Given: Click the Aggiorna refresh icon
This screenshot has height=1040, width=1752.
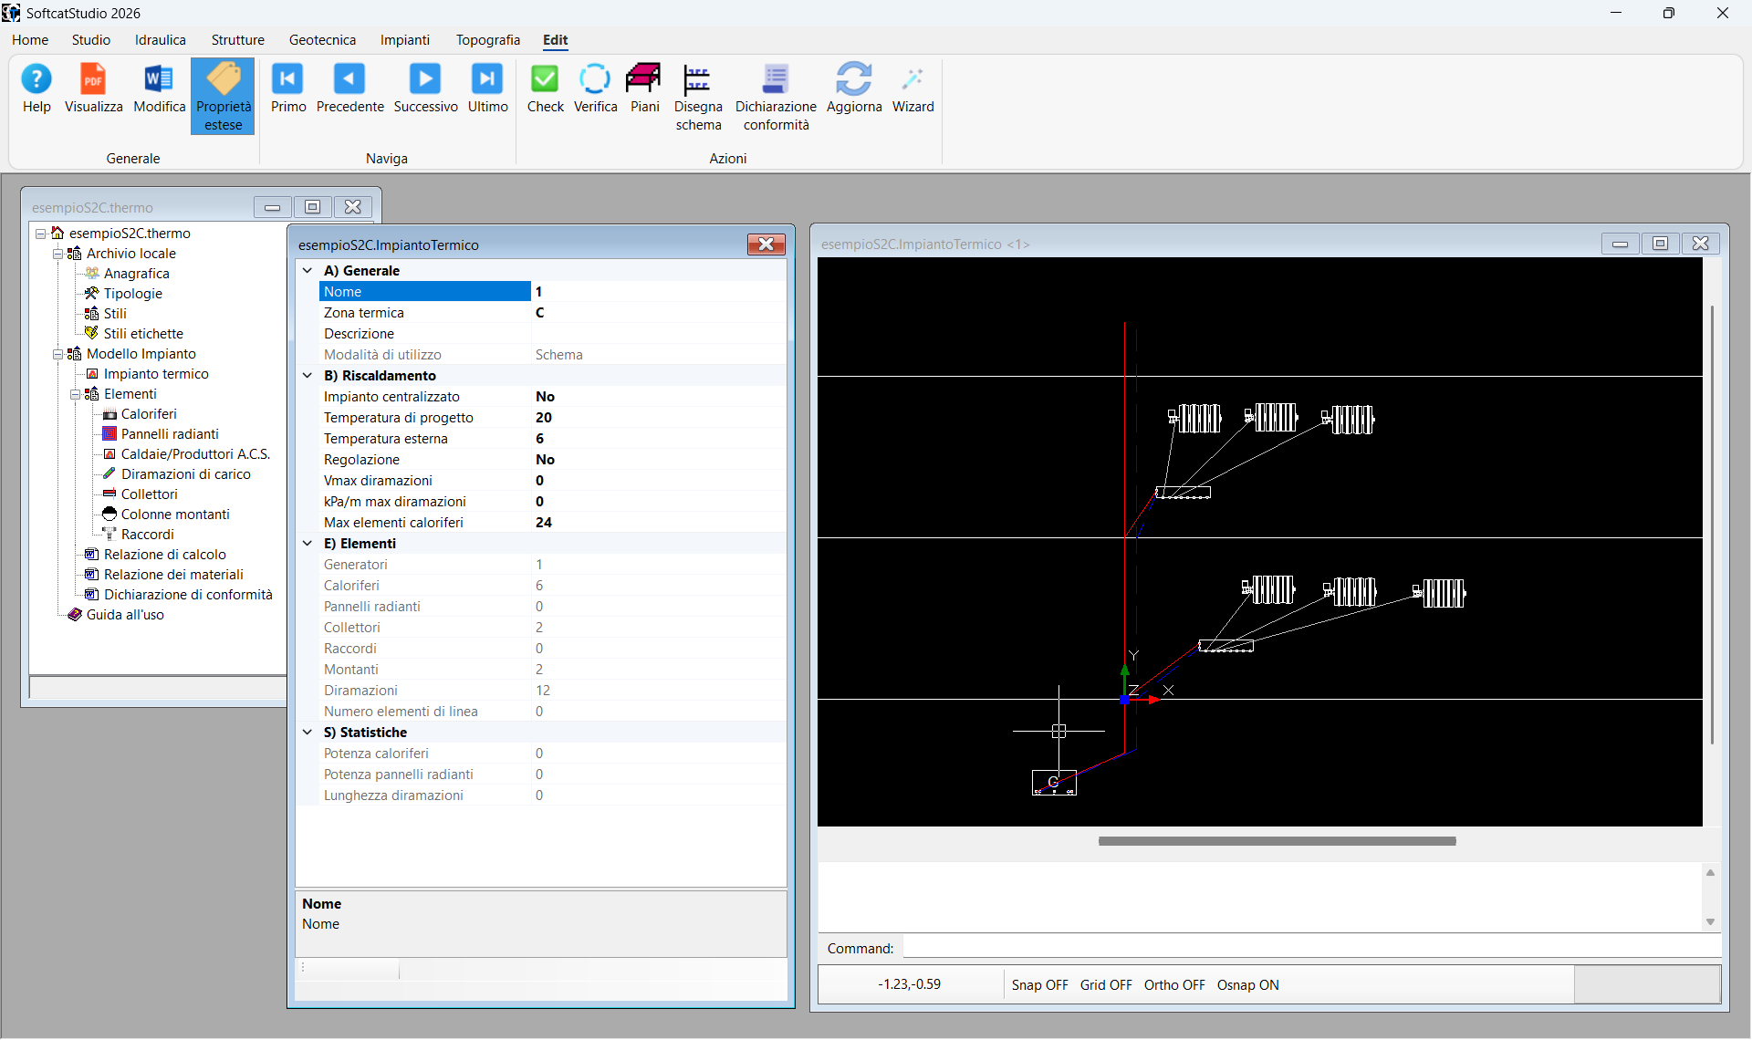Looking at the screenshot, I should click(x=854, y=88).
